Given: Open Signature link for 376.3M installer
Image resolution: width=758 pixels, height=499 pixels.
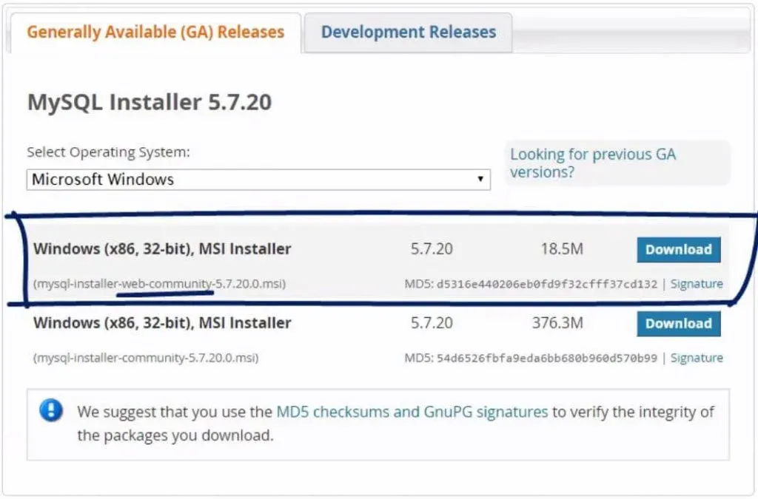Looking at the screenshot, I should (697, 358).
